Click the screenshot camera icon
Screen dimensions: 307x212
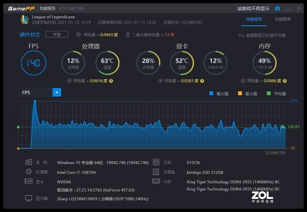click(277, 8)
